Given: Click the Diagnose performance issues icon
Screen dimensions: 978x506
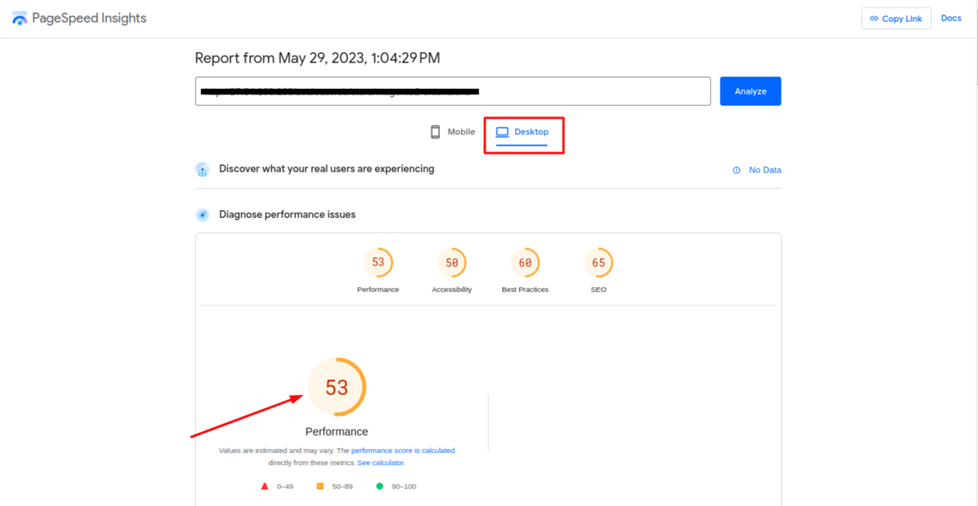Looking at the screenshot, I should (202, 215).
